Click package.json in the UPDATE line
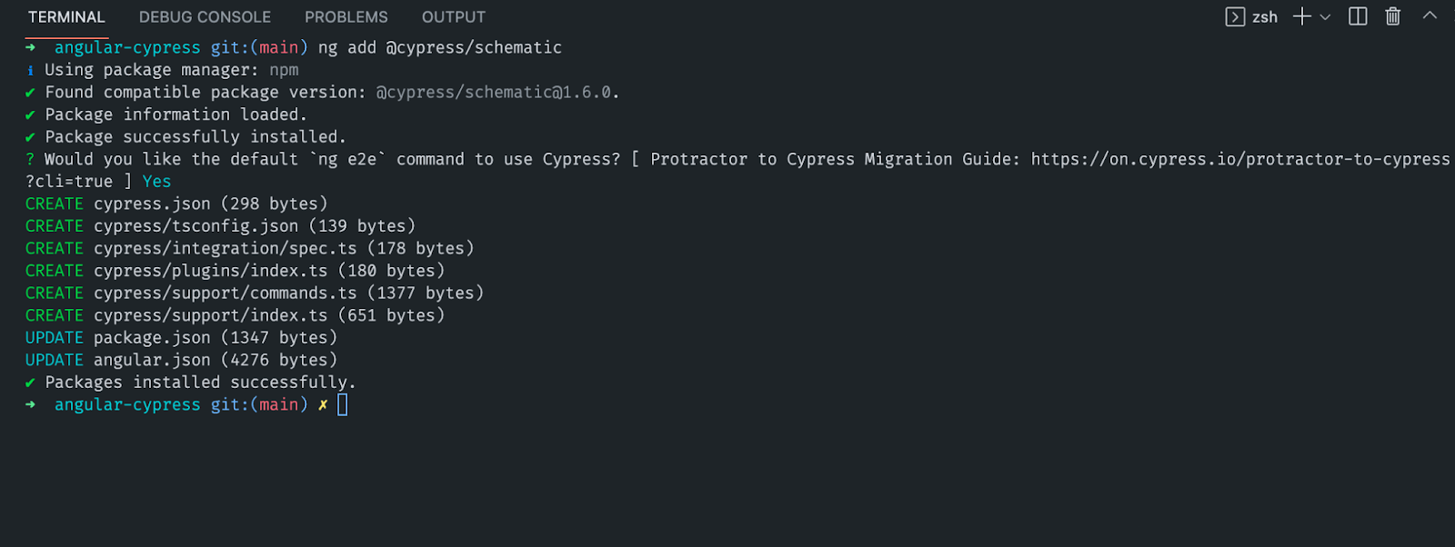1455x547 pixels. [152, 337]
